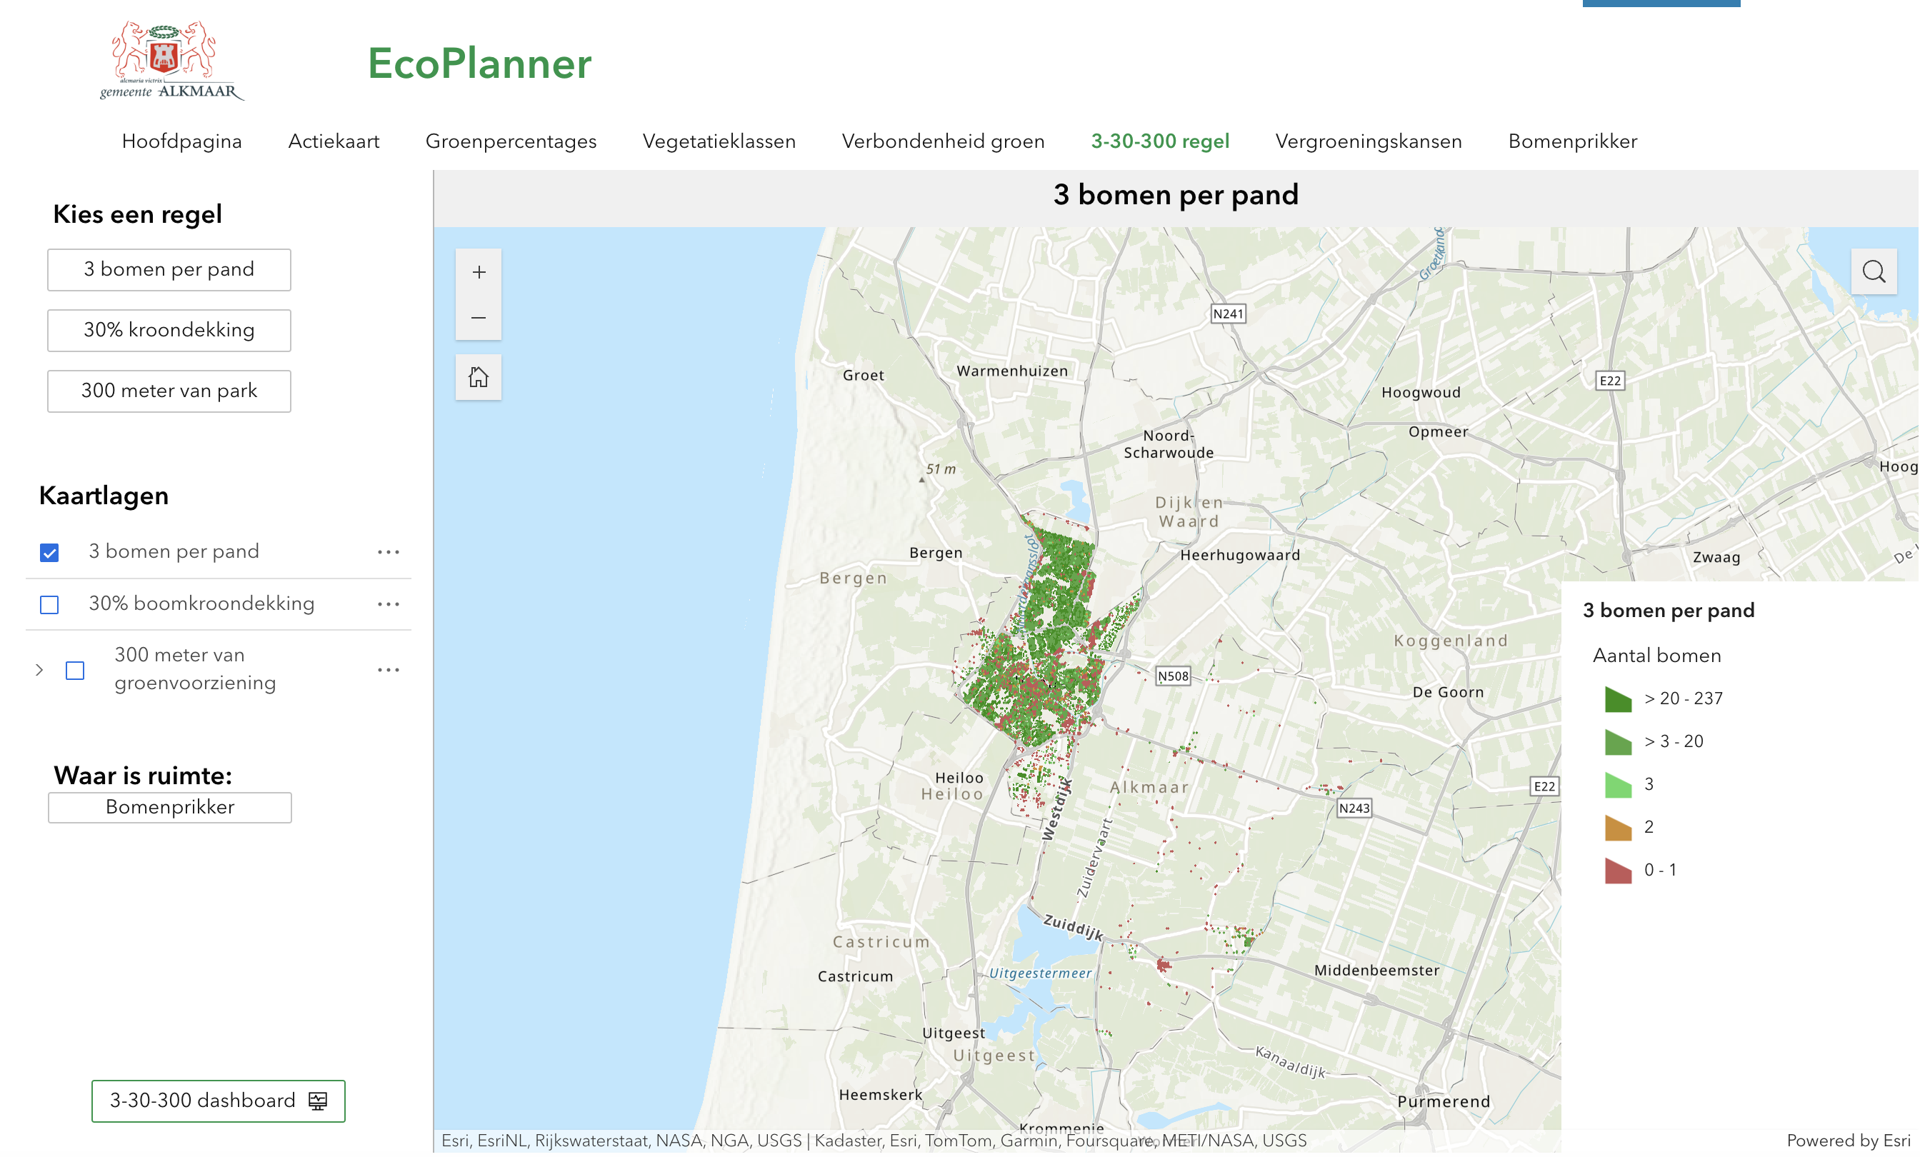This screenshot has height=1157, width=1920.
Task: Open options for the 3 bomen per pand layer
Action: coord(387,551)
